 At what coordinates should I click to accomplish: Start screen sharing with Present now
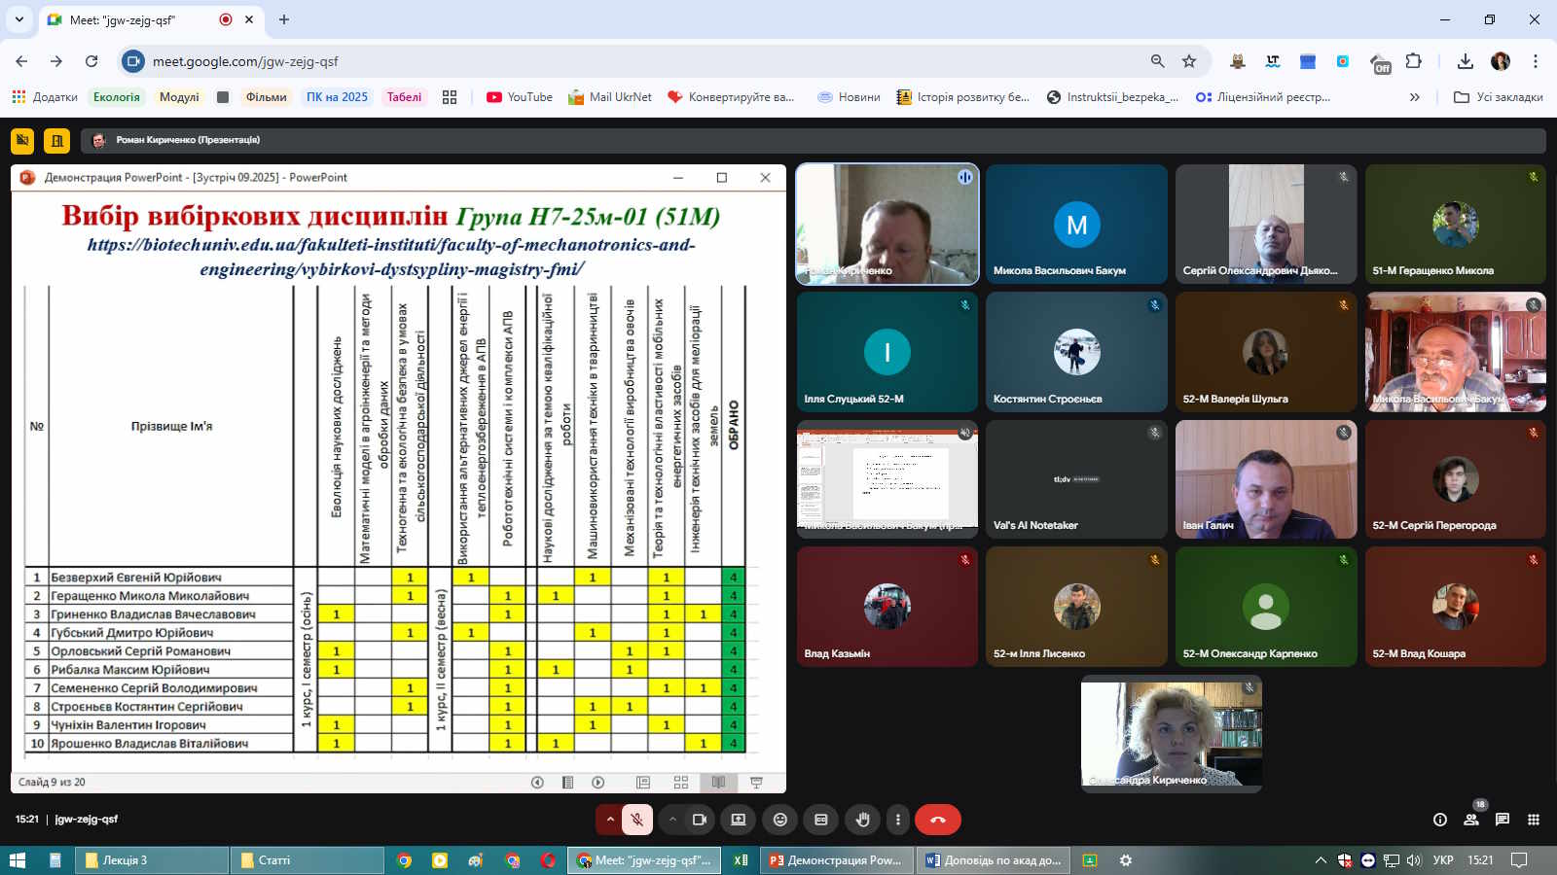(739, 820)
